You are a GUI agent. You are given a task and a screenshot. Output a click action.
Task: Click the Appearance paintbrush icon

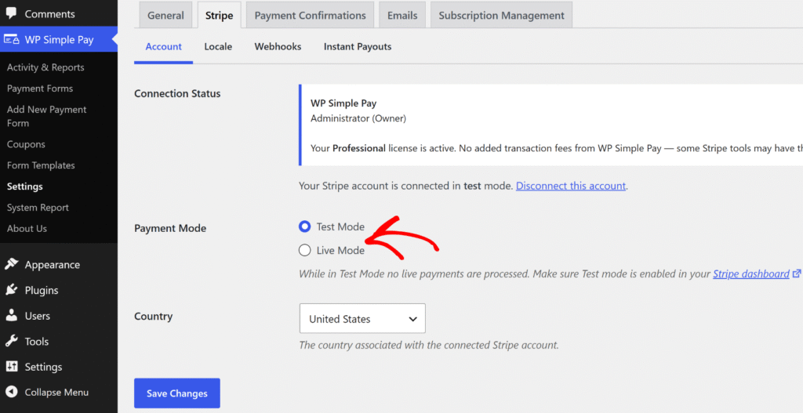[x=11, y=264]
